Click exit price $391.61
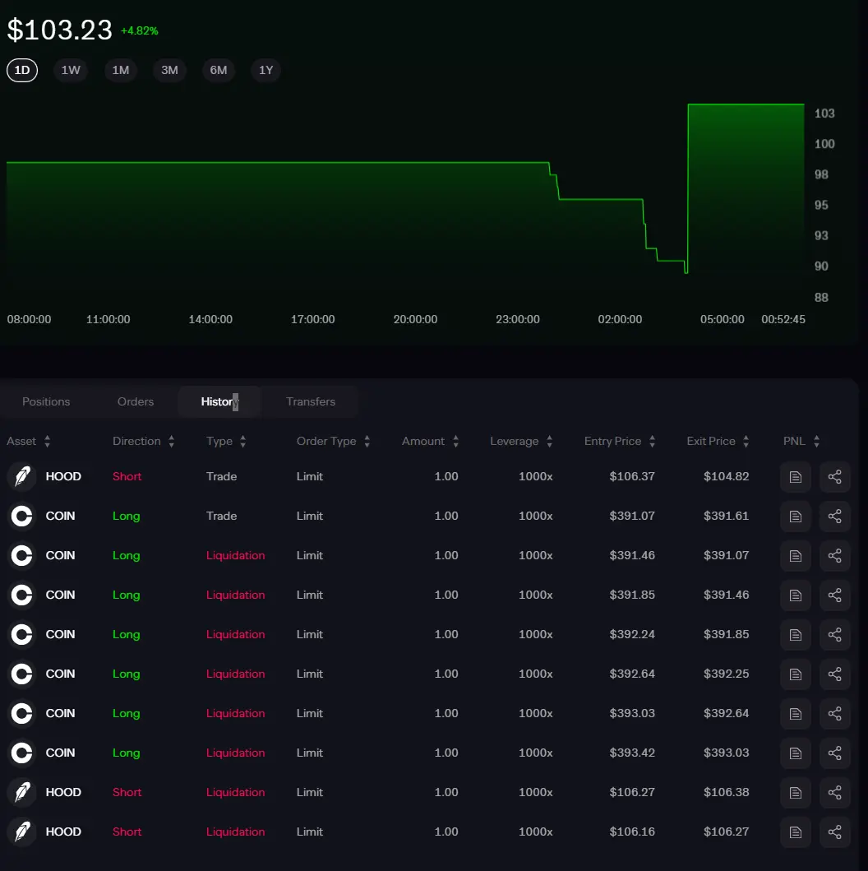868x871 pixels. pyautogui.click(x=726, y=516)
